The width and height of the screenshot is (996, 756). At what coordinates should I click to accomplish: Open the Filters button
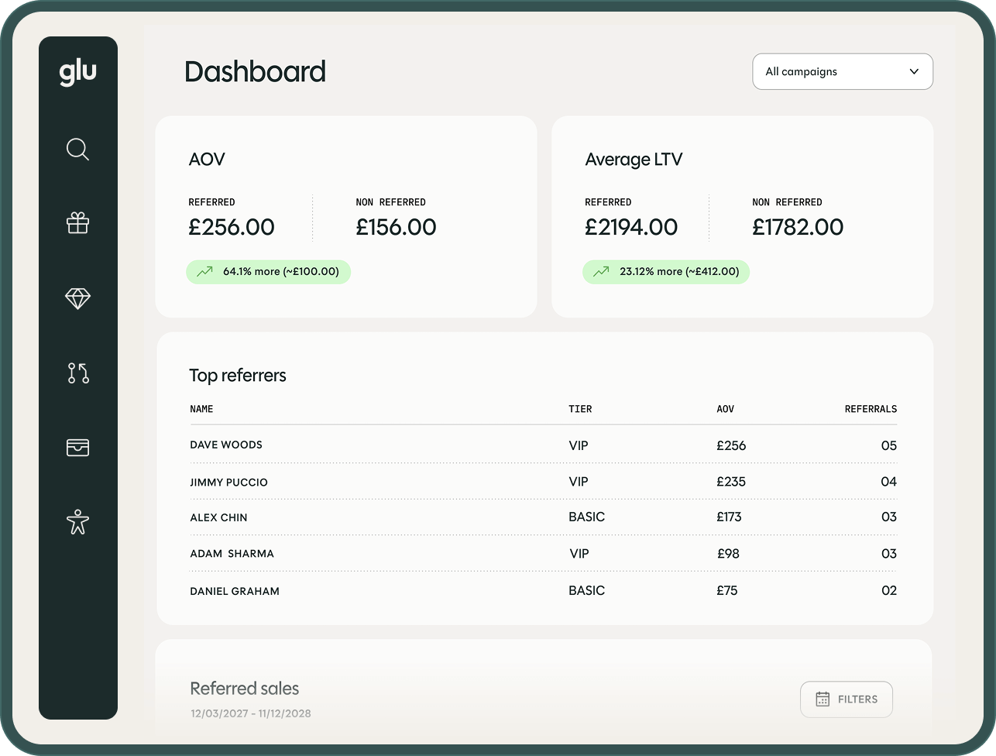pos(847,699)
